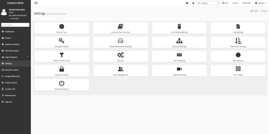Click the user avatar in the sidebar
The height and width of the screenshot is (134, 269).
[4, 12]
